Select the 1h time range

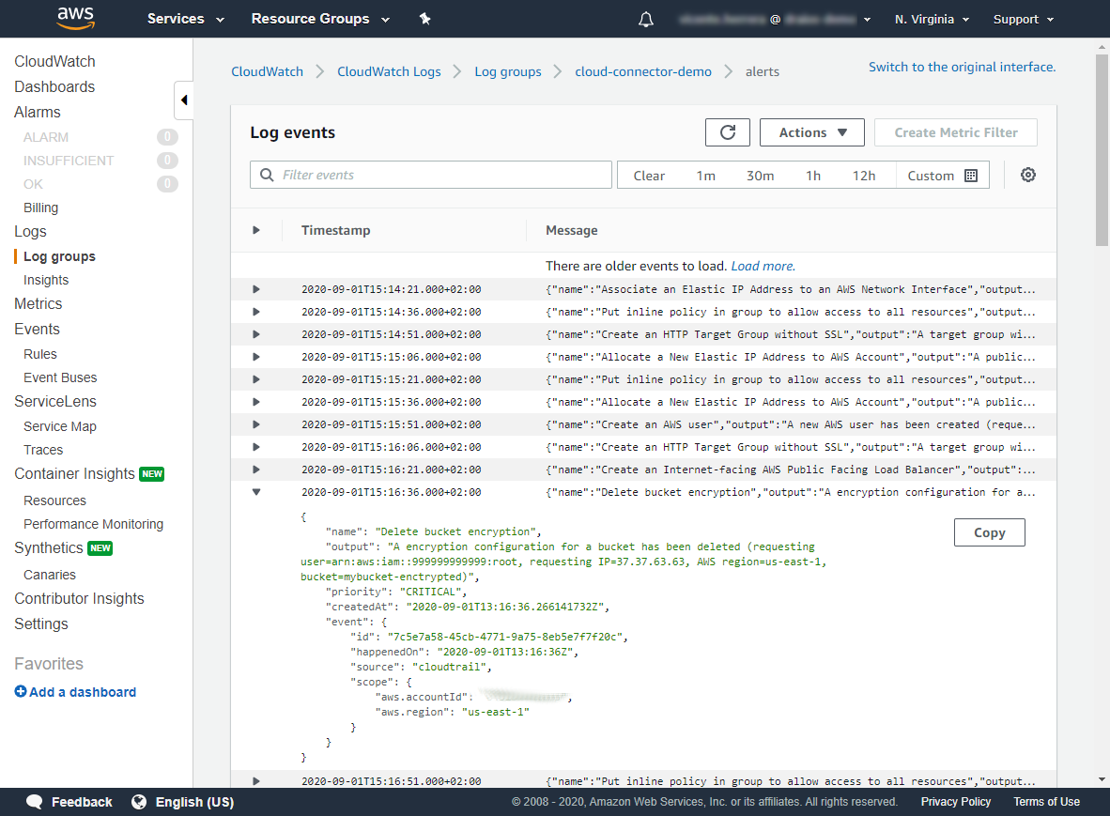(x=812, y=176)
